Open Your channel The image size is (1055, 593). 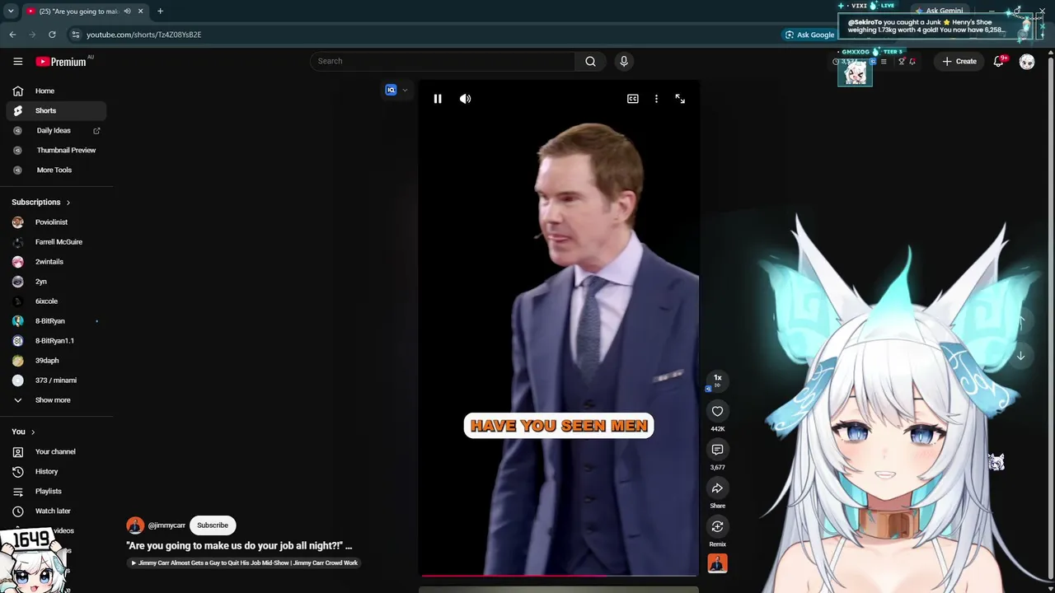point(56,452)
